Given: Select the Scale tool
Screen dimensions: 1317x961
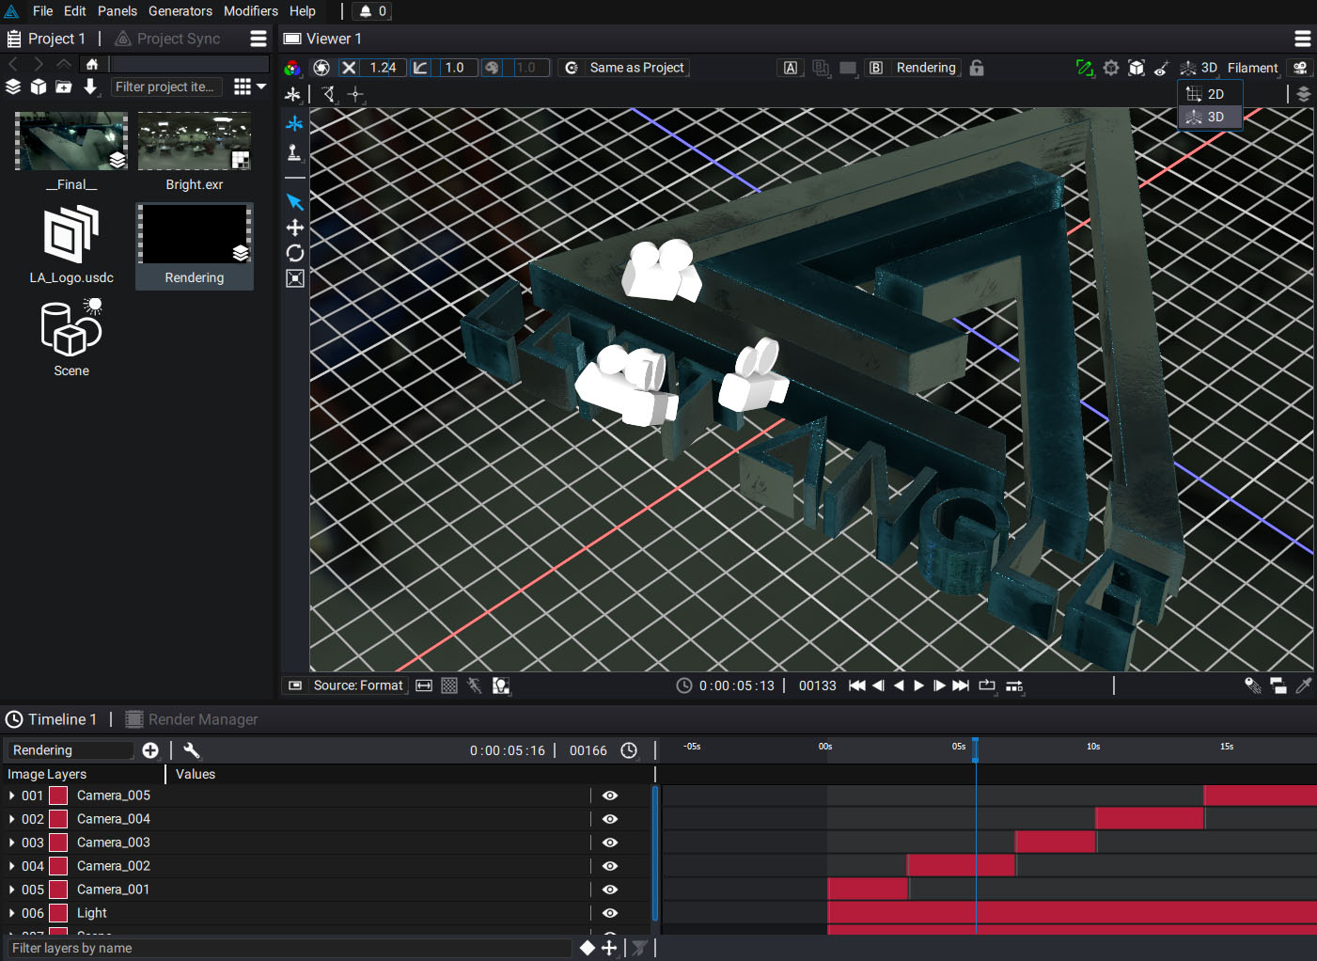Looking at the screenshot, I should (295, 278).
